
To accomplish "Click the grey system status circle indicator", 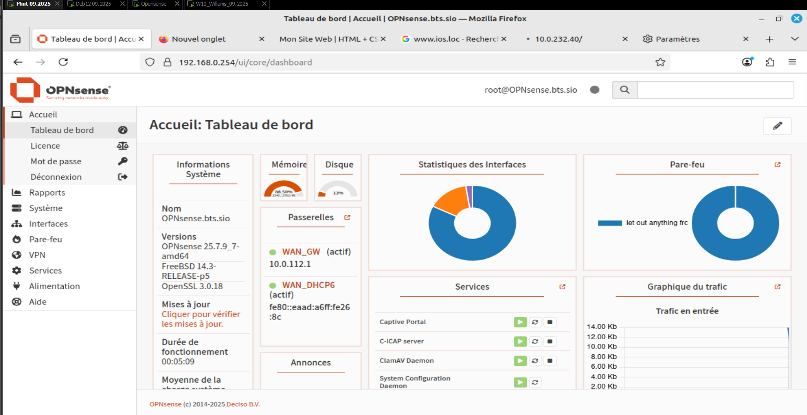I will (595, 90).
